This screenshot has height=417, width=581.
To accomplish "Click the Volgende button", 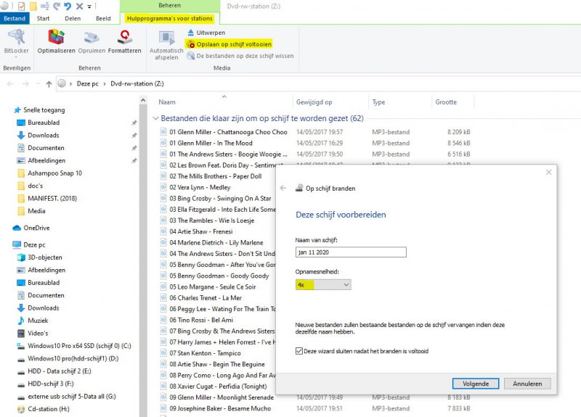I will click(x=475, y=383).
